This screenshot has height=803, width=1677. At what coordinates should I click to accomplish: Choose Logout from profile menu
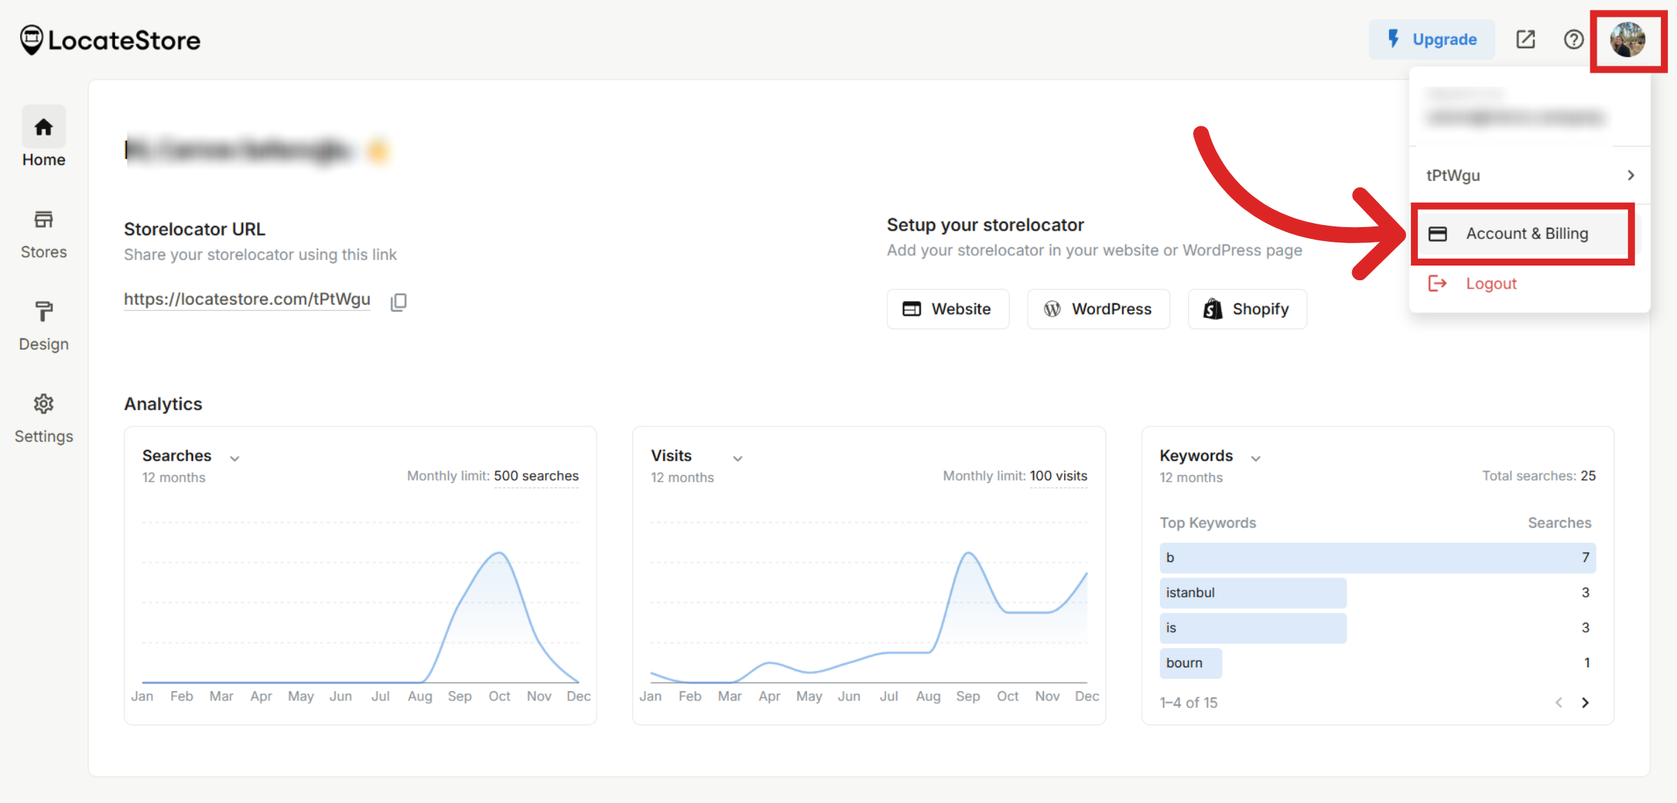click(1490, 283)
